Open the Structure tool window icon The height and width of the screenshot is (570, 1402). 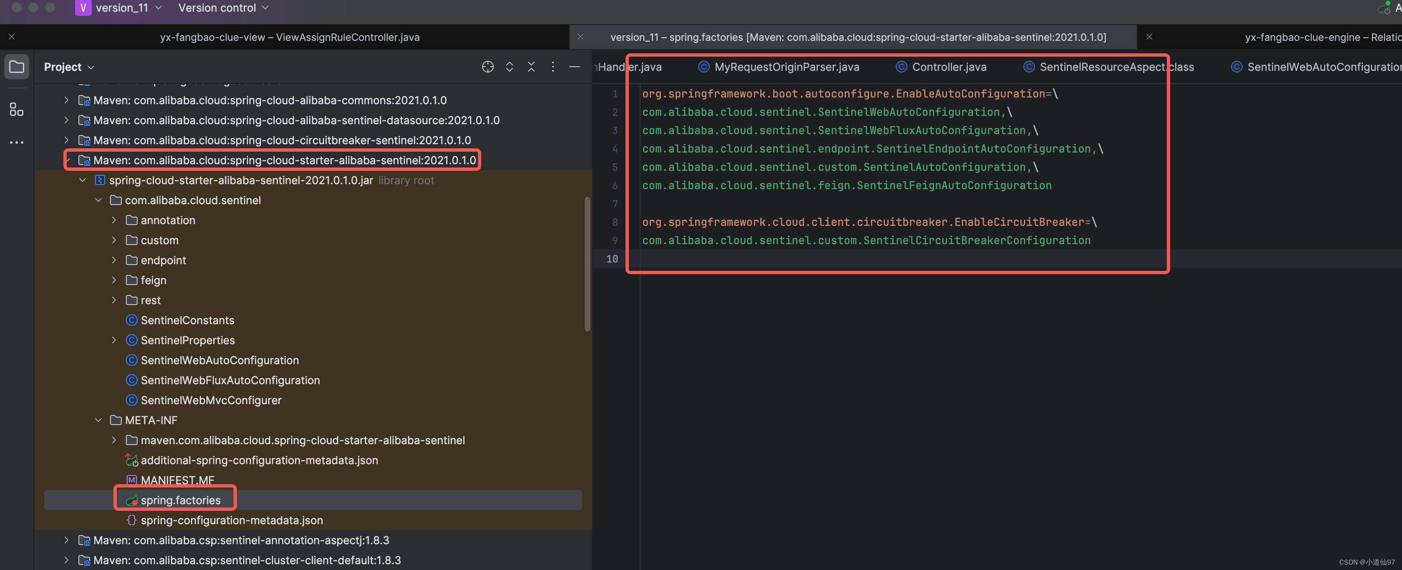coord(17,109)
